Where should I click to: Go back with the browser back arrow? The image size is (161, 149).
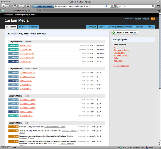coord(3,6)
